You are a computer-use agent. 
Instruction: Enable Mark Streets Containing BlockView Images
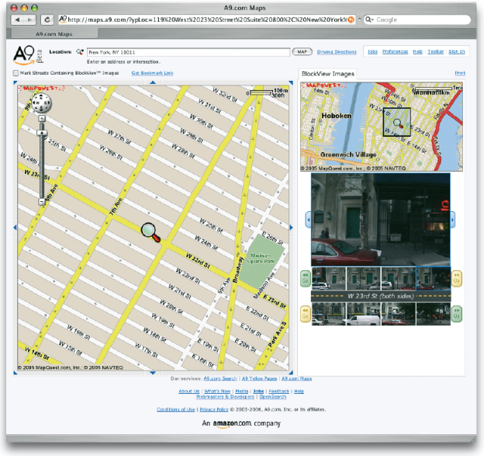16,73
